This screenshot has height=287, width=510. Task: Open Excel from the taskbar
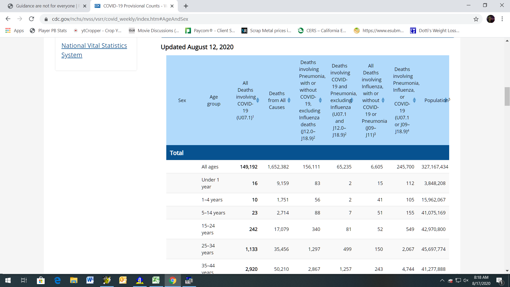click(x=156, y=280)
